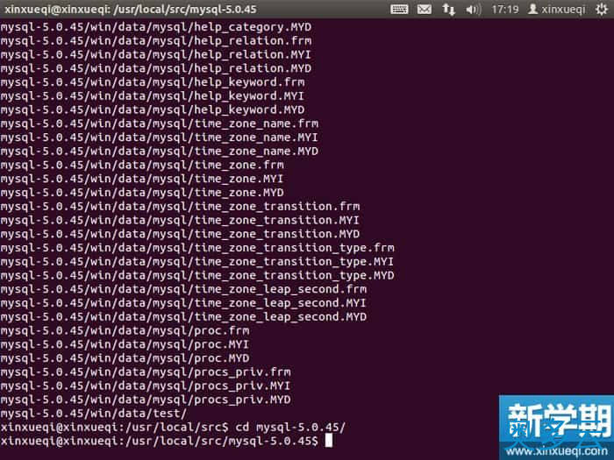614x460 pixels.
Task: Click the line proc.frm
Action: [125, 330]
